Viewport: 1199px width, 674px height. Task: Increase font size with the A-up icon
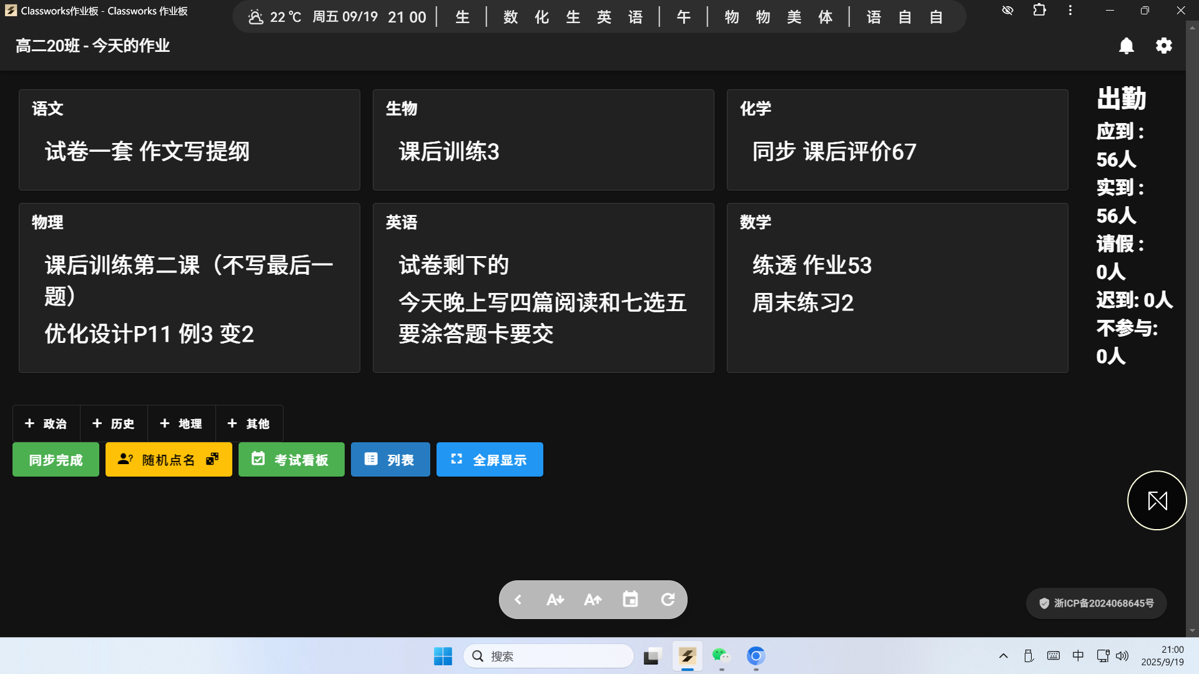coord(593,599)
